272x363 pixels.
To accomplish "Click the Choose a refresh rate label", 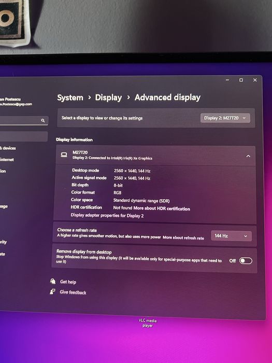I will [x=77, y=230].
